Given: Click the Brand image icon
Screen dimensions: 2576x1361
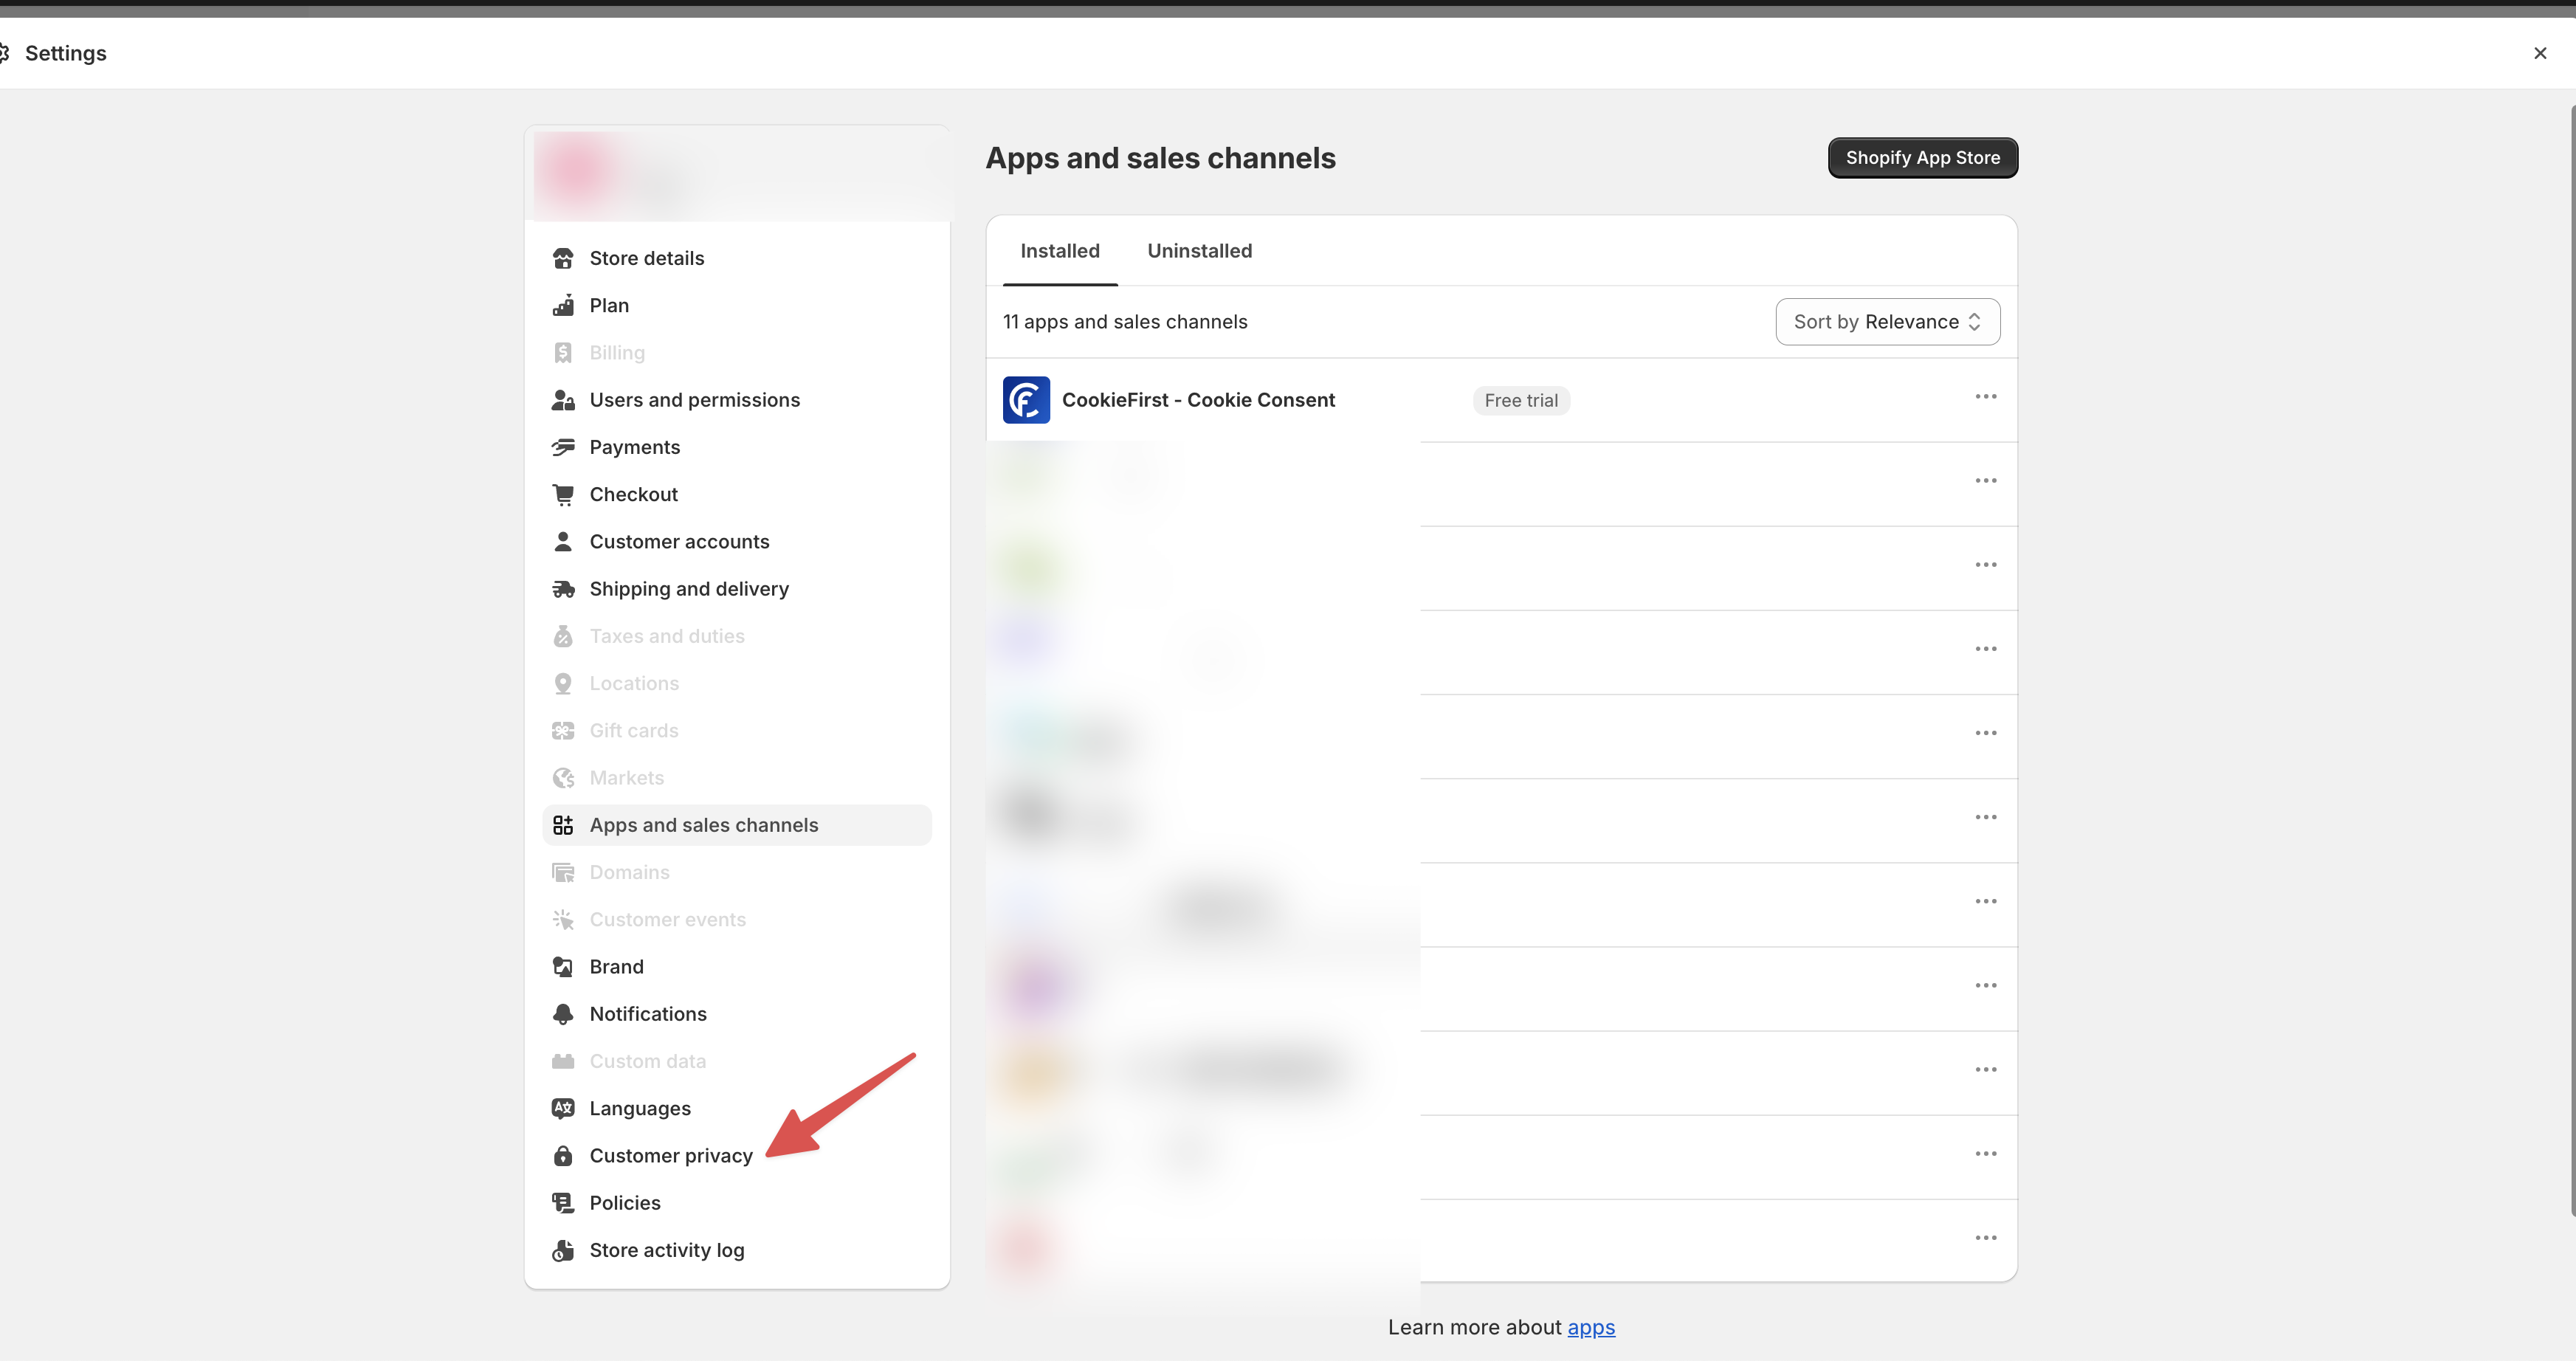Looking at the screenshot, I should [x=563, y=966].
